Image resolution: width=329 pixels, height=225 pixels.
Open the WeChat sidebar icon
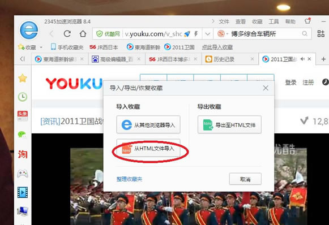(x=23, y=135)
